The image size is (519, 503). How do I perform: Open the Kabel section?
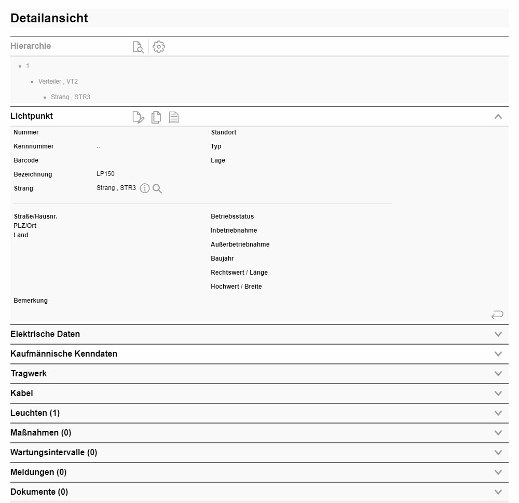498,393
